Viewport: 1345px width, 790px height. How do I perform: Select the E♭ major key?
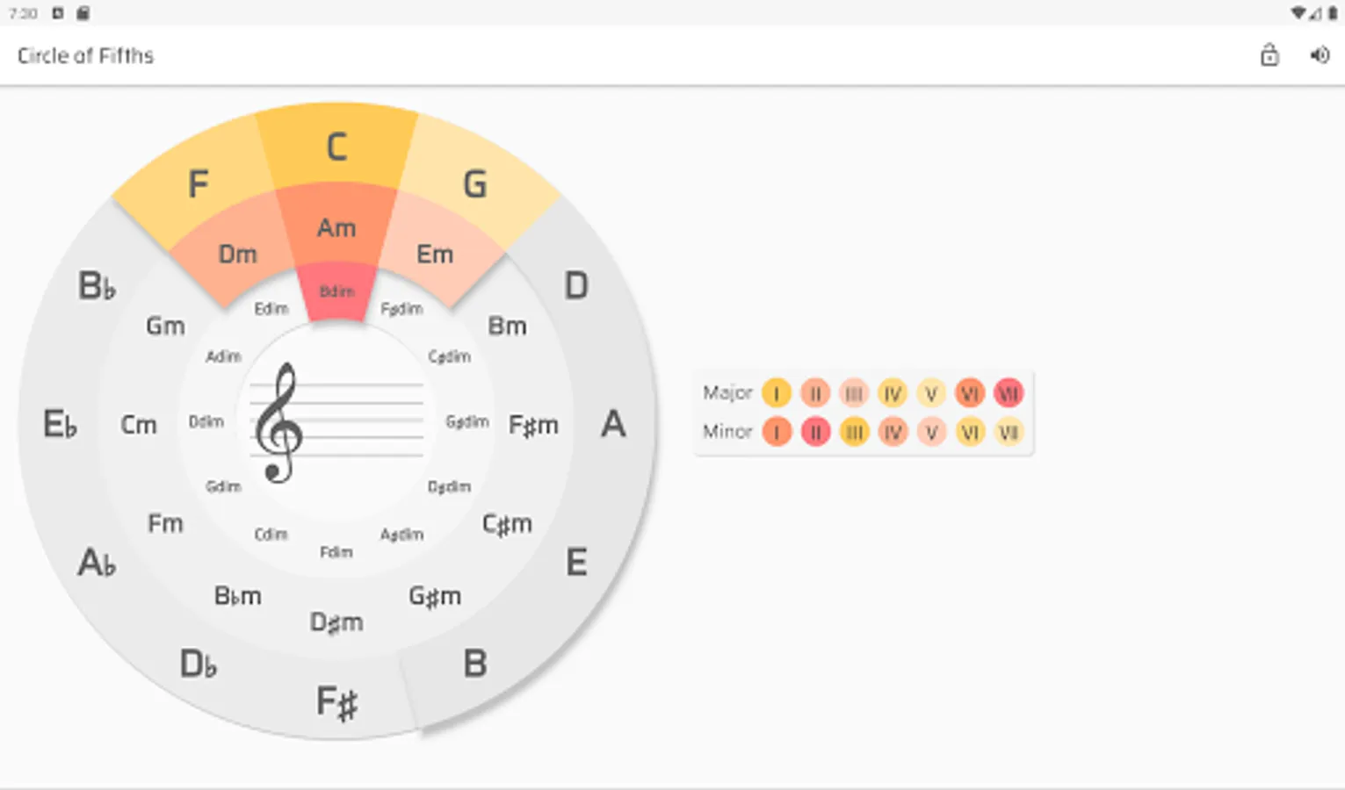point(60,424)
